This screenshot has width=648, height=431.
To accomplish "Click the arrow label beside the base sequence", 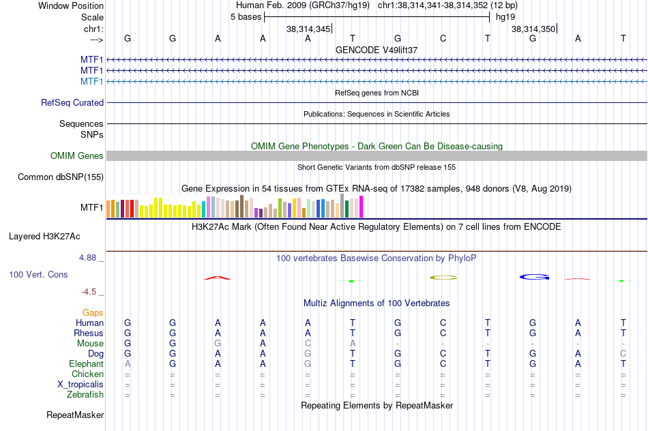I will 96,40.
